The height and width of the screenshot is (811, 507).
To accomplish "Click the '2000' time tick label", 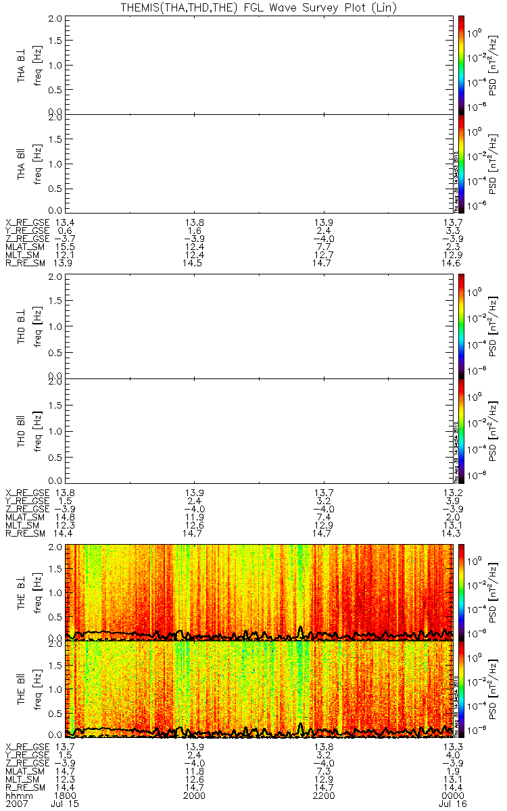I will click(194, 795).
